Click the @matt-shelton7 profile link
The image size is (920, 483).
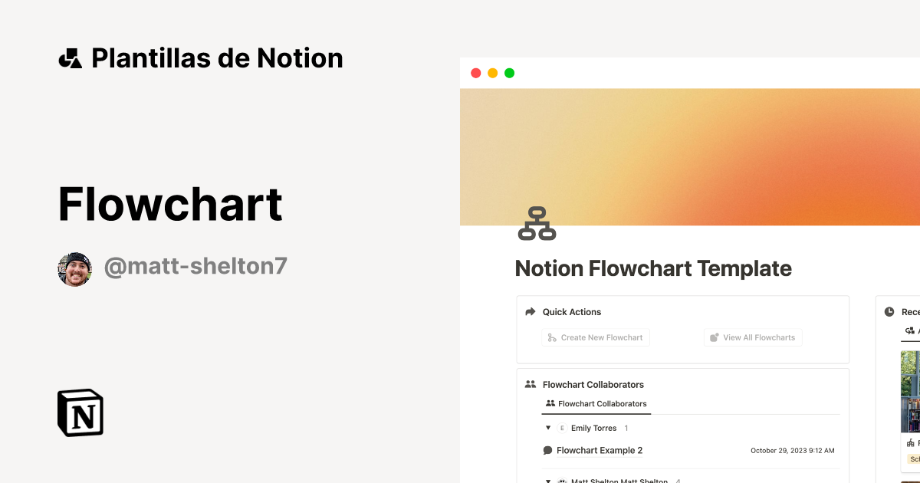tap(195, 265)
